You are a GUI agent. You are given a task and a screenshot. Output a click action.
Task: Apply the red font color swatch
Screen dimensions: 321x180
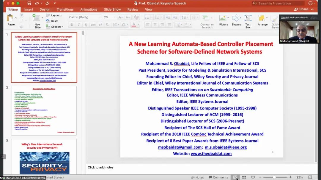pos(134,25)
